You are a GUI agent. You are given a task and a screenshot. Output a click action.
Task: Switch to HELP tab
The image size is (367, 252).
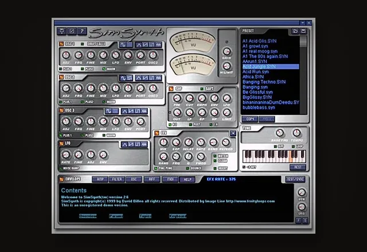[x=188, y=179]
